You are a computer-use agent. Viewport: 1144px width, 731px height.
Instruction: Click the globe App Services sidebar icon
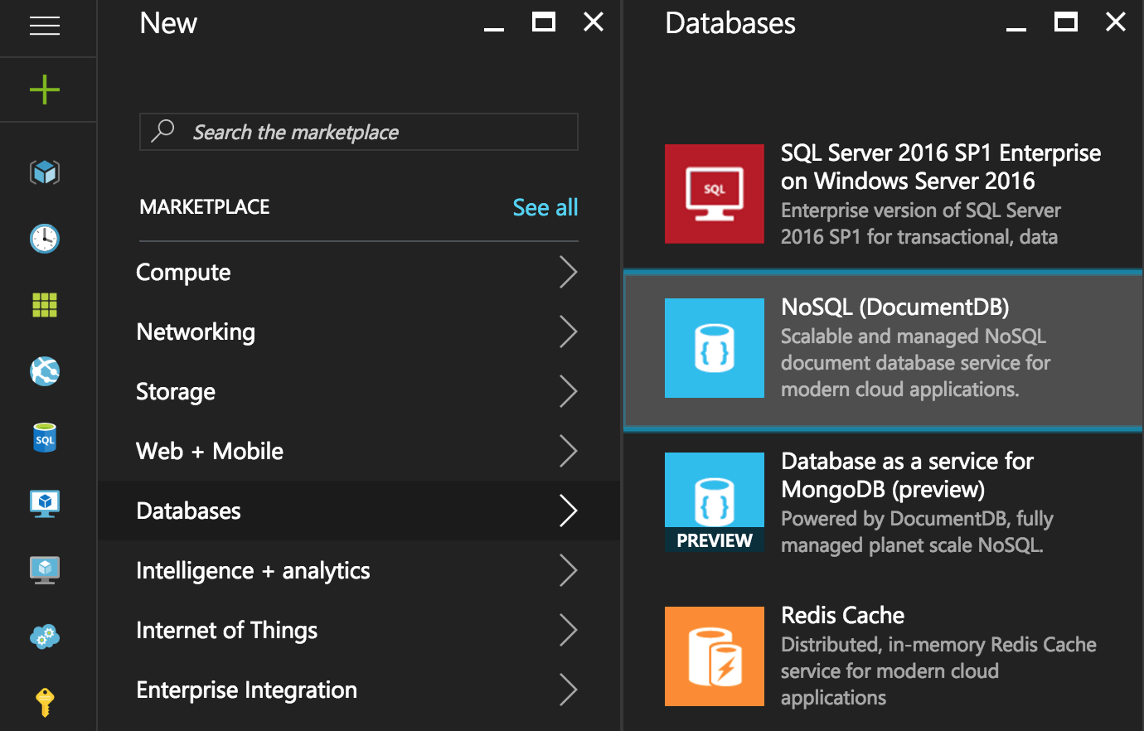(x=45, y=371)
